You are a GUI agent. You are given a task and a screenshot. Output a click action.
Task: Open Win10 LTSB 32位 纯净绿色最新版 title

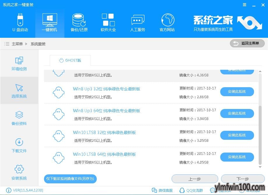(104, 133)
